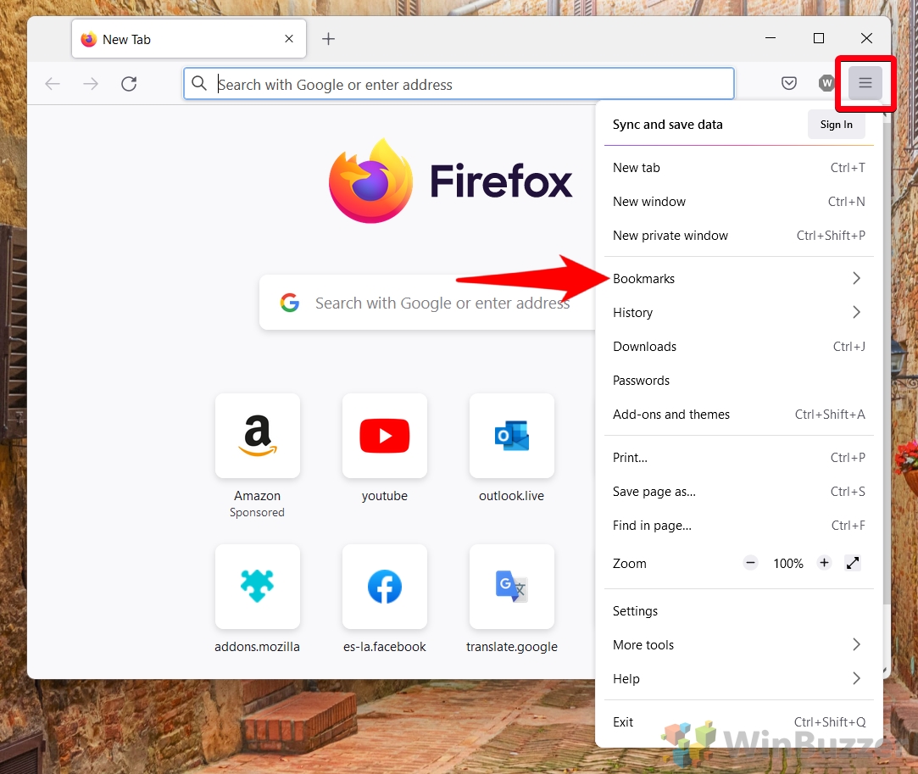
Task: Close the Firefox window
Action: [x=866, y=38]
